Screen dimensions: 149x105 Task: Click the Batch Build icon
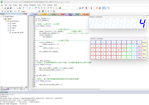[x=11, y=11]
